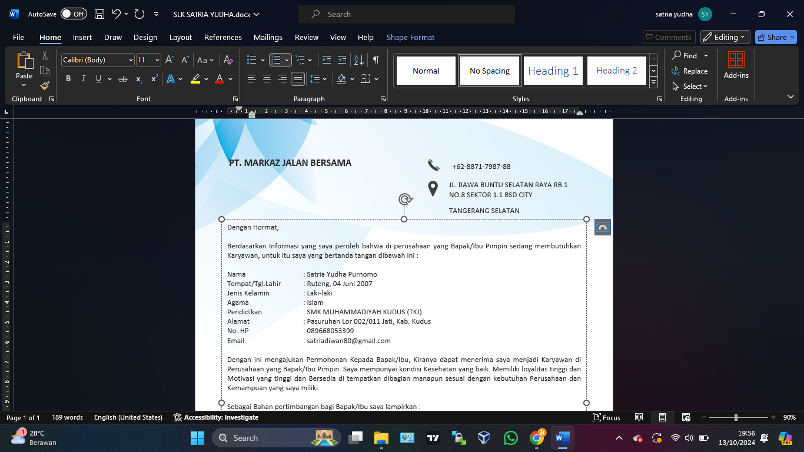Decrease font size with the smaller A icon
This screenshot has height=452, width=804.
coord(185,60)
